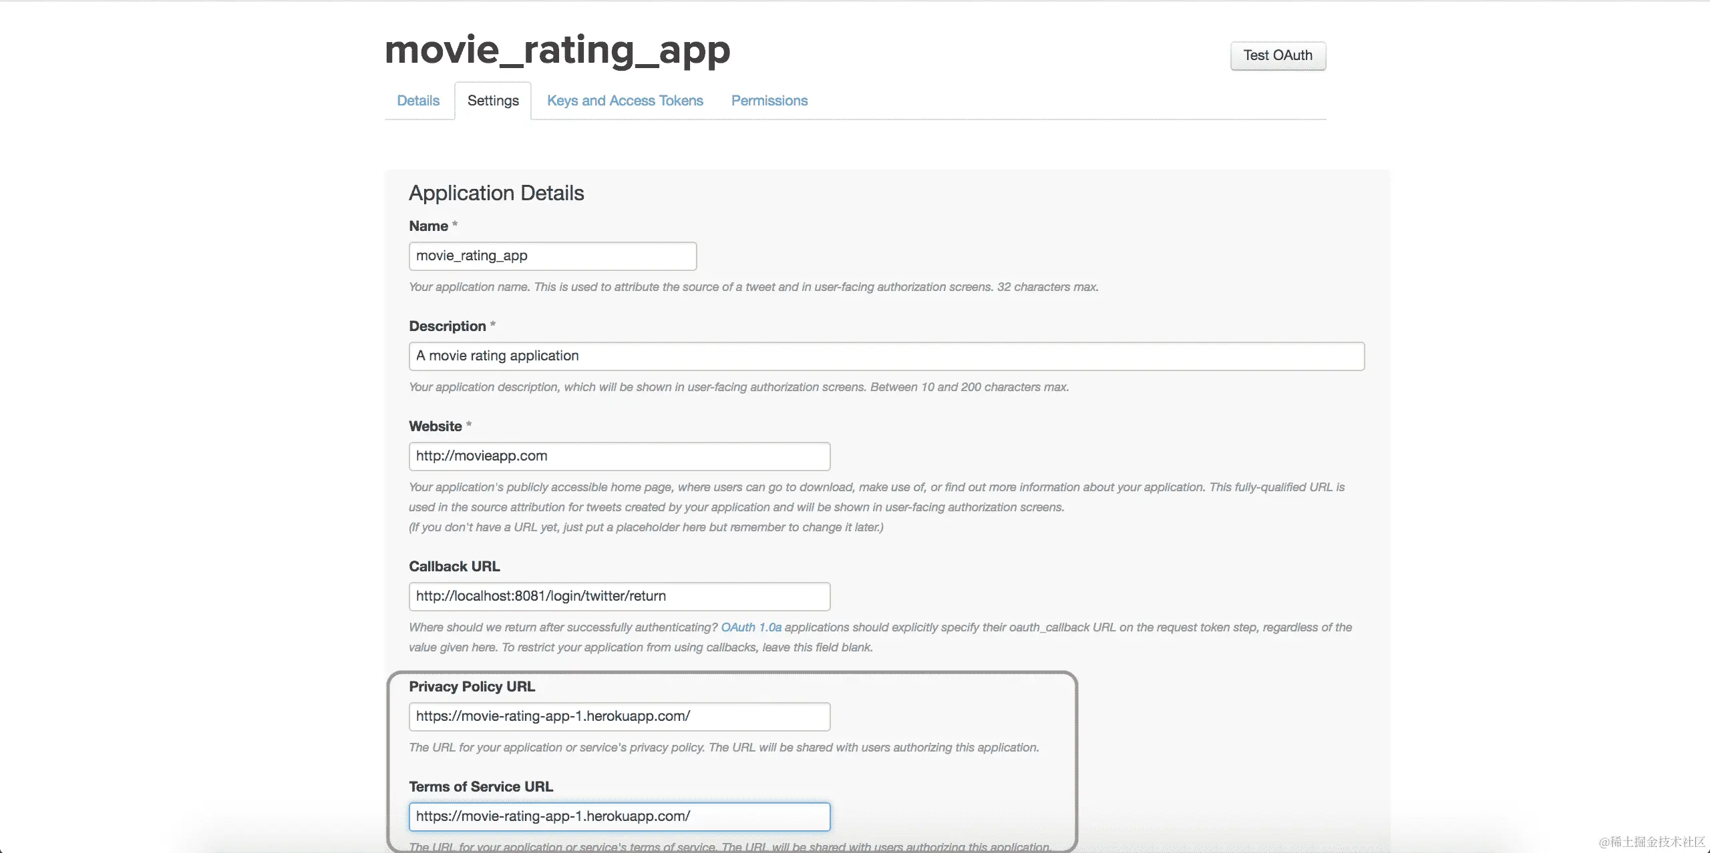Go to the Permissions tab
This screenshot has width=1710, height=853.
[x=769, y=101]
